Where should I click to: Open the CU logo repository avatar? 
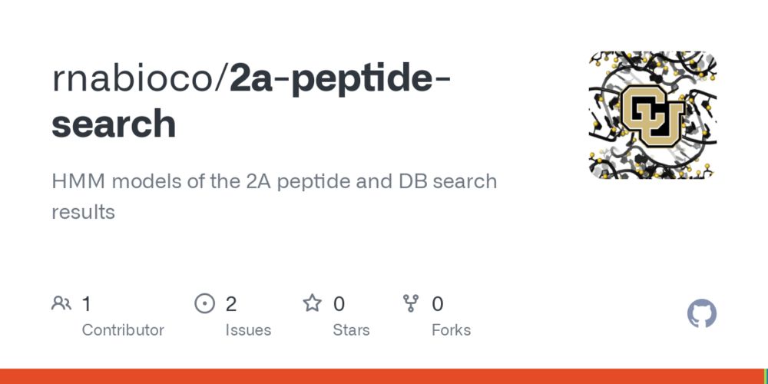click(652, 115)
